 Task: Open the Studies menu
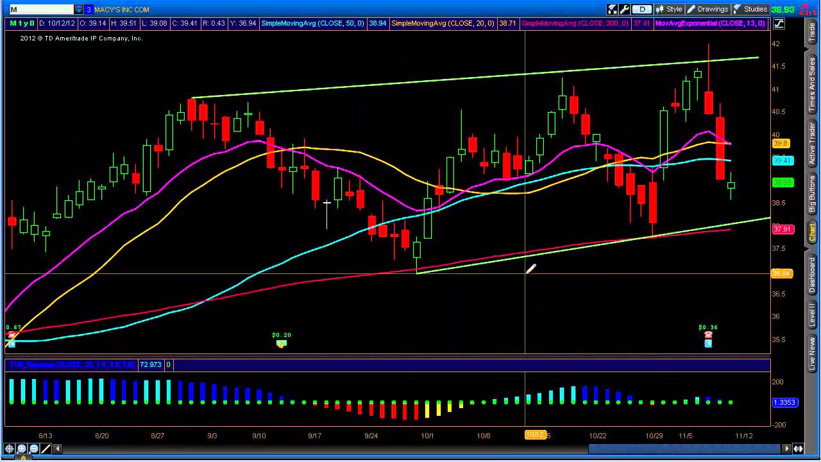coord(750,9)
